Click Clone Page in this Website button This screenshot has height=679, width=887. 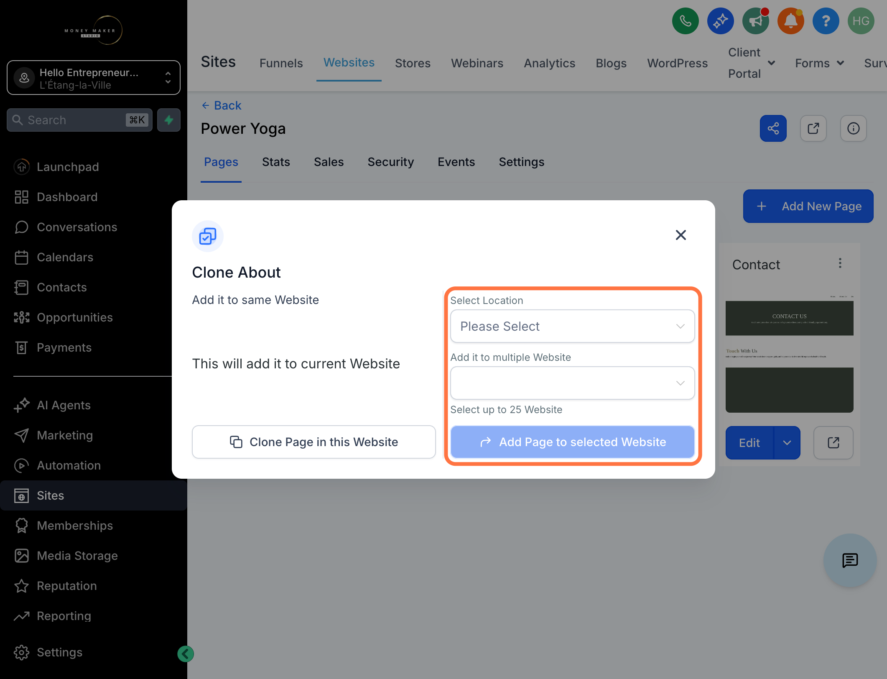pos(314,442)
